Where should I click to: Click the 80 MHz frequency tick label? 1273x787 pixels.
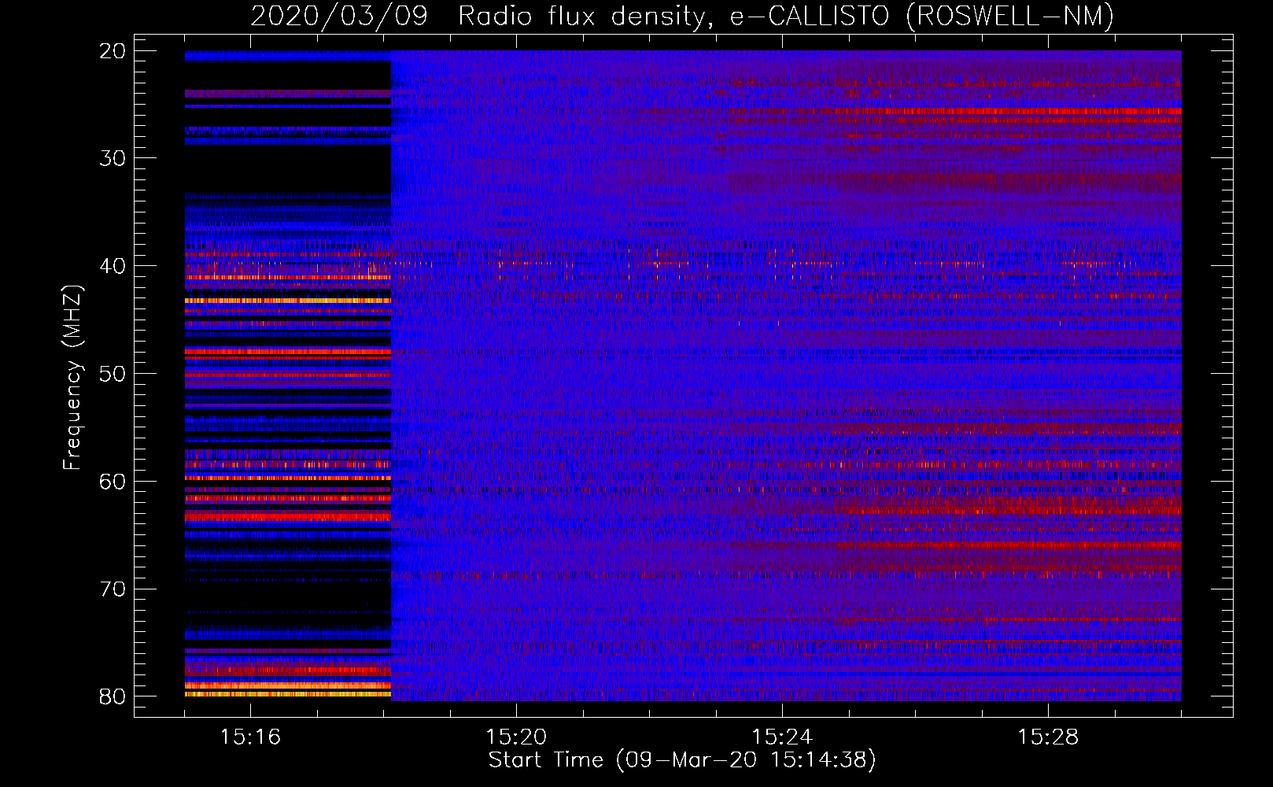pyautogui.click(x=113, y=697)
